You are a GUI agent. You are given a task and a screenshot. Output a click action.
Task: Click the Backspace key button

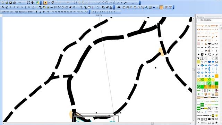pyautogui.click(x=23, y=12)
